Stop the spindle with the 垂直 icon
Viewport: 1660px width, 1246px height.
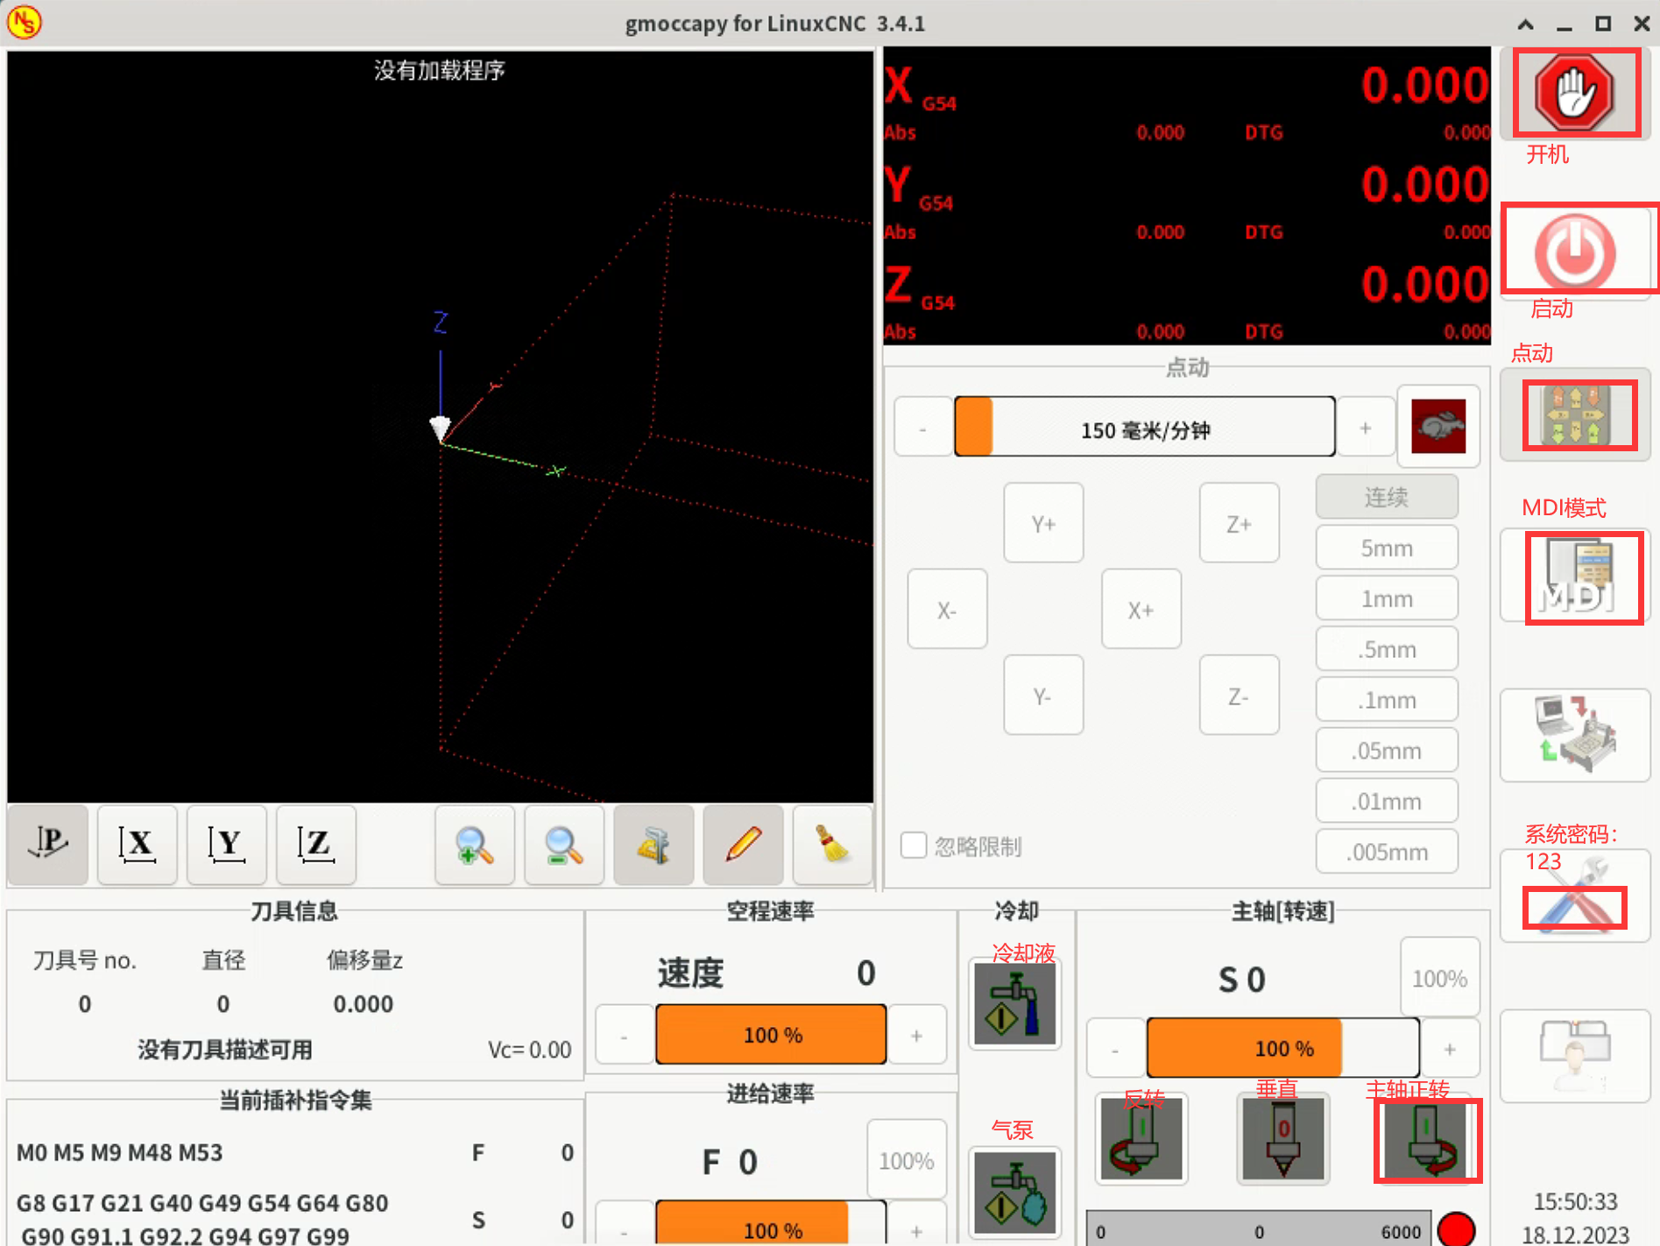click(x=1282, y=1140)
